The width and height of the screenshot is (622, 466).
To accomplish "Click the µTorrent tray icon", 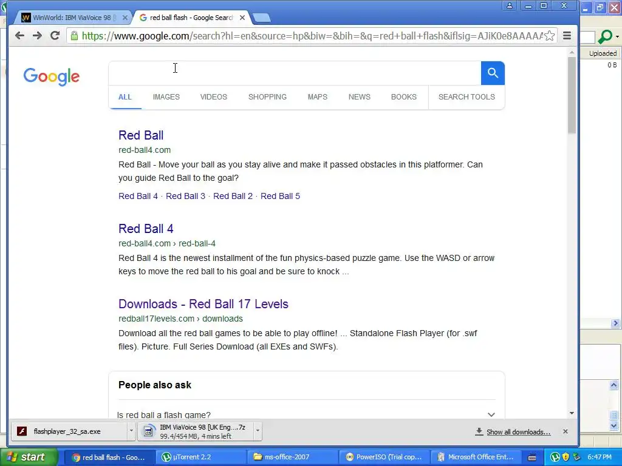I will (555, 457).
